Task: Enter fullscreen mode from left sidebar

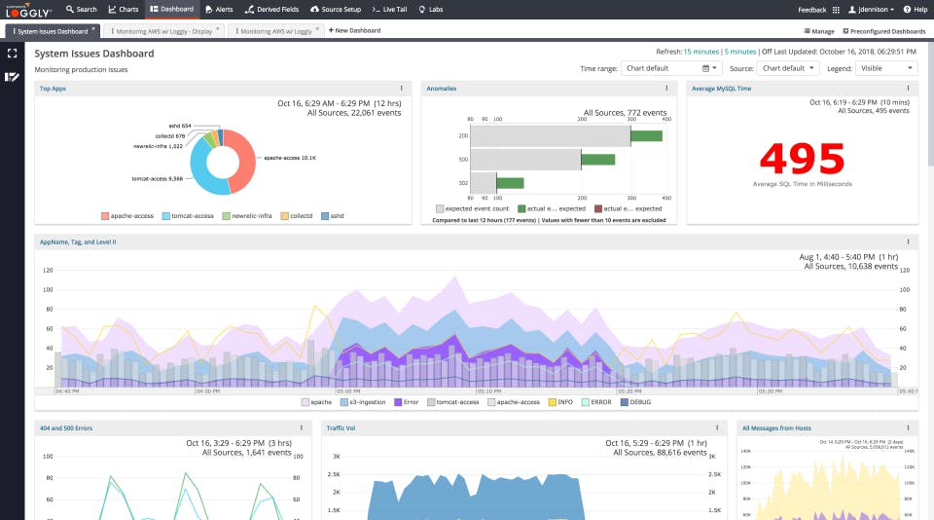Action: (13, 54)
